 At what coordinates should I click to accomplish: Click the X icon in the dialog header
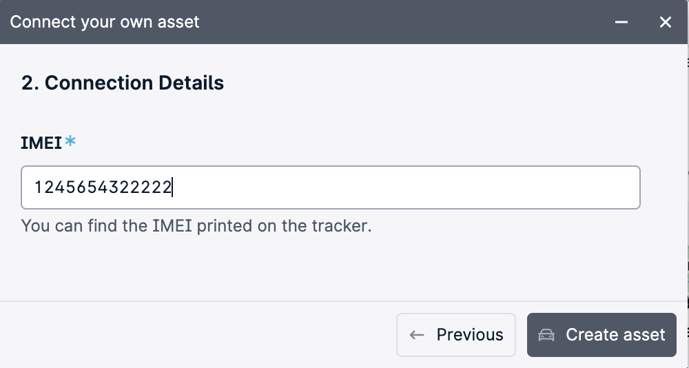(x=666, y=22)
